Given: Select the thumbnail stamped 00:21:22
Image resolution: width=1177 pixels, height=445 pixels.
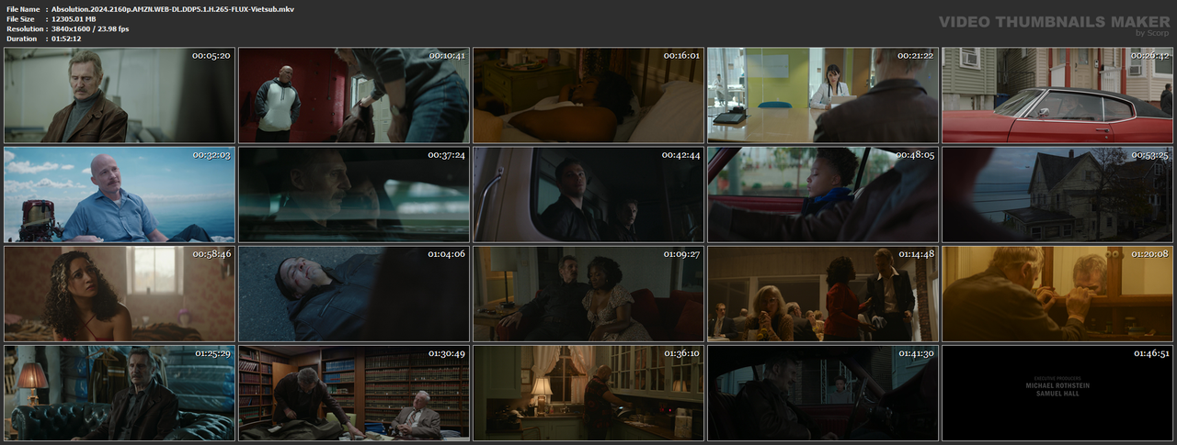Looking at the screenshot, I should click(x=822, y=95).
